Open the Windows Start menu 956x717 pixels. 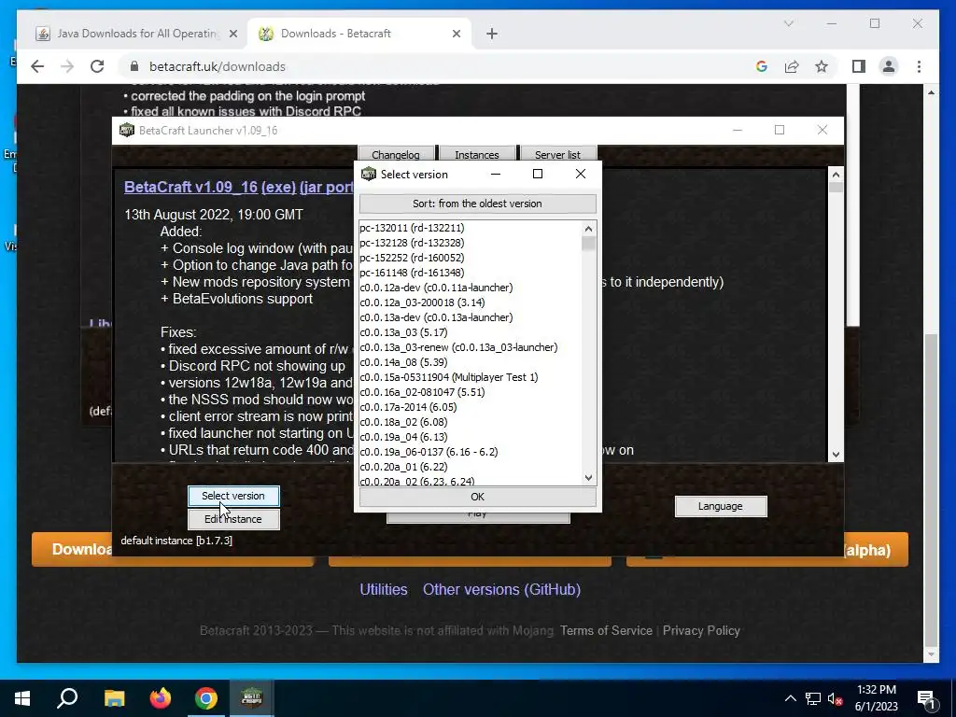pos(22,698)
